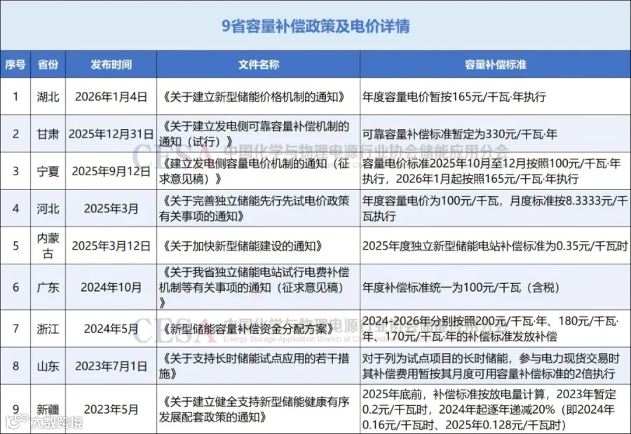Select date cell 2024年5月
The height and width of the screenshot is (434, 631).
(x=111, y=329)
